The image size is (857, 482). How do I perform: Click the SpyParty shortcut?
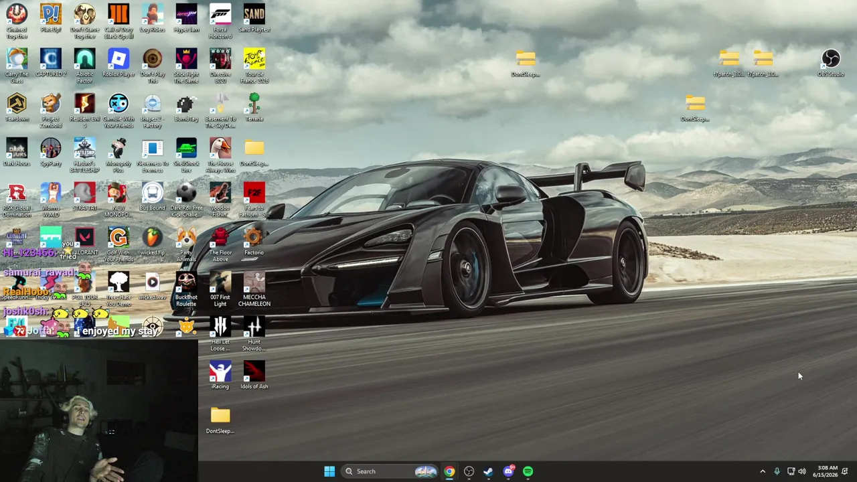51,152
